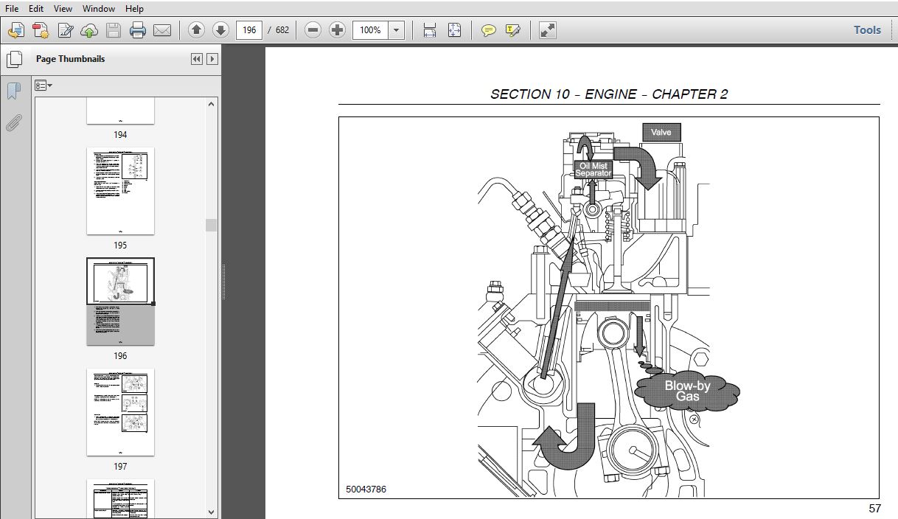Open the thumbnails options dropdown menu

[43, 86]
